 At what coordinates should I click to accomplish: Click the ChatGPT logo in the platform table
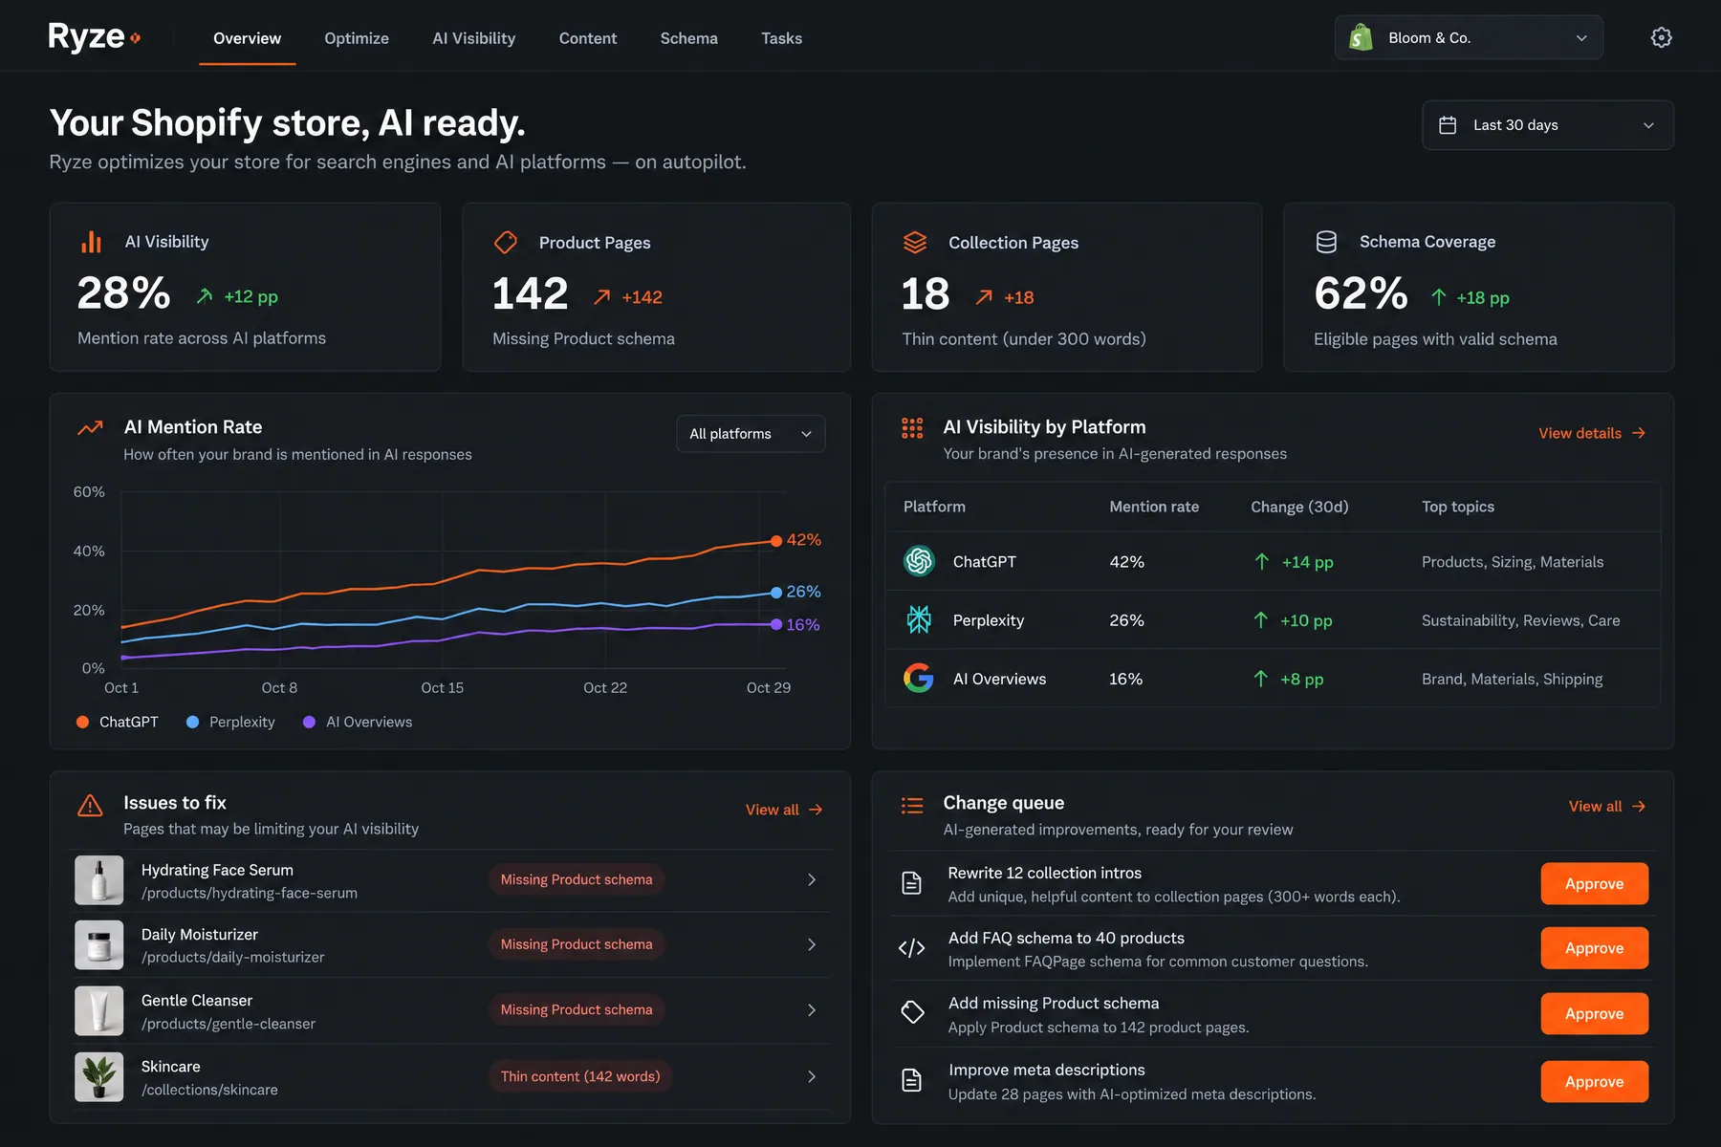(919, 561)
